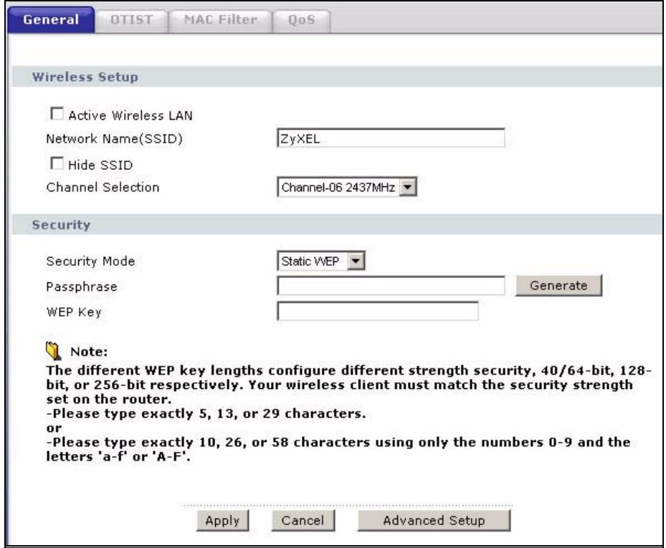
Task: Click the Security Mode label
Action: [90, 261]
